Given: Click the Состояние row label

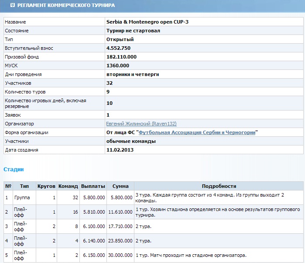Looking at the screenshot, I should point(17,31).
